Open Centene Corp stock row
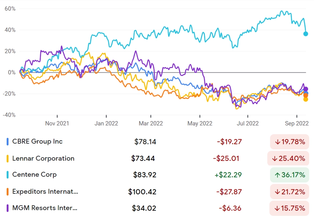 click(157, 175)
